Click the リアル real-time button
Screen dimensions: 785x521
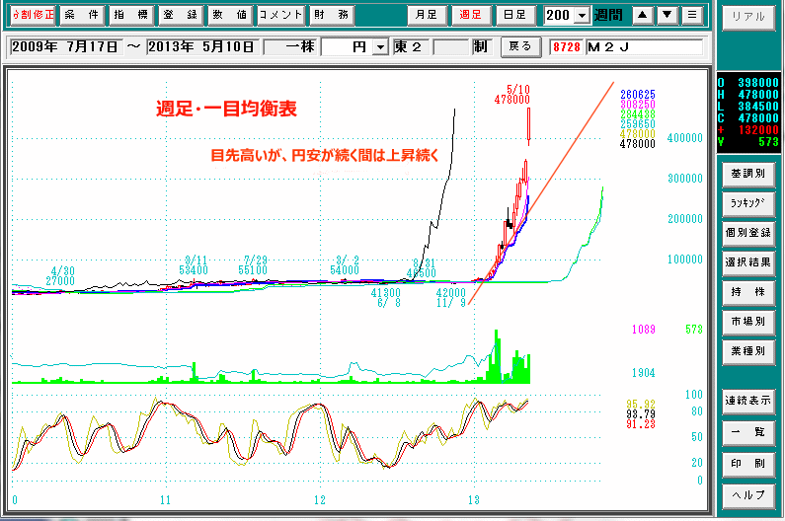click(x=748, y=18)
